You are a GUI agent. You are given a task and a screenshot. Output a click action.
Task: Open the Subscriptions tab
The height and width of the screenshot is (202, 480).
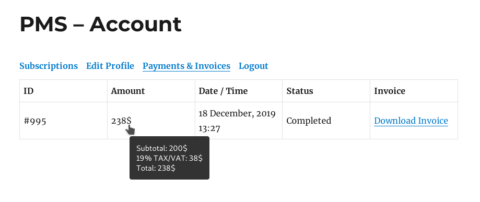[x=49, y=66]
